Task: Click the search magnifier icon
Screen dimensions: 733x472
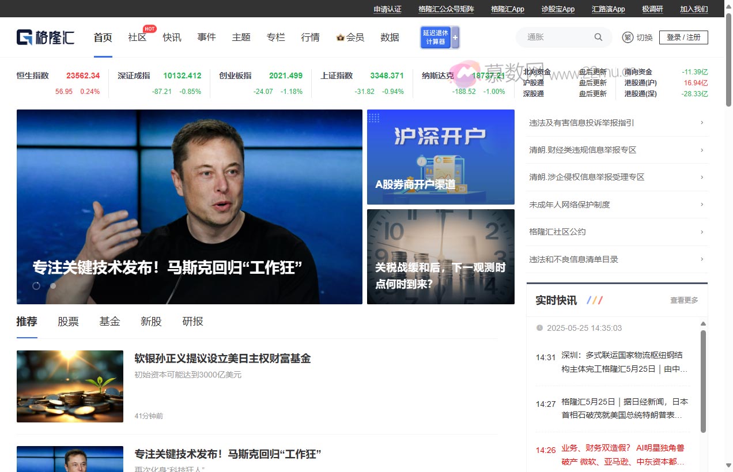Action: point(599,37)
